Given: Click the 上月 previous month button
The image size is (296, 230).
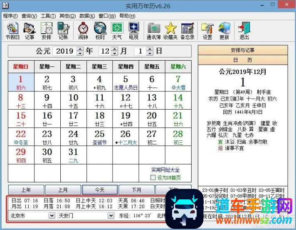Looking at the screenshot, I should point(62,190).
